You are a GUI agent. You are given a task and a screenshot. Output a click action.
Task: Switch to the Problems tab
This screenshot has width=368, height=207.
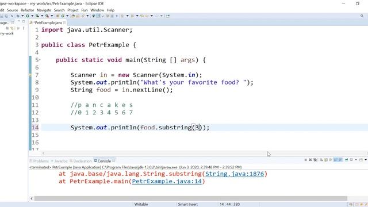tap(39, 161)
